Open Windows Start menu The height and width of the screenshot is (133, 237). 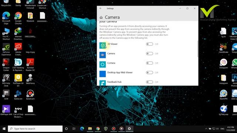pos(4,129)
